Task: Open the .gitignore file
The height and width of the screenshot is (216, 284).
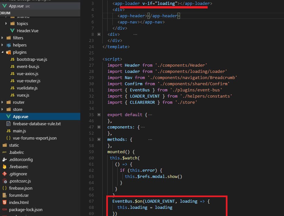Action: [18, 174]
